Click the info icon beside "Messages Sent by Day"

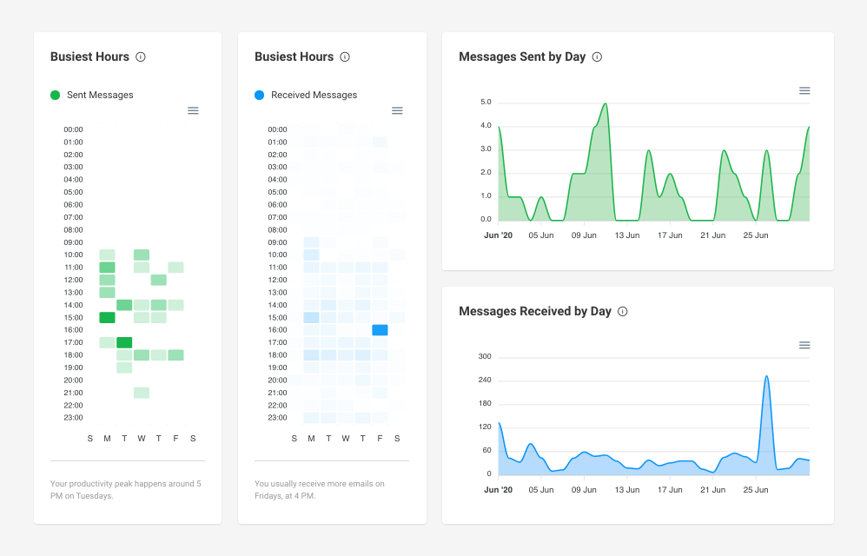pos(597,56)
